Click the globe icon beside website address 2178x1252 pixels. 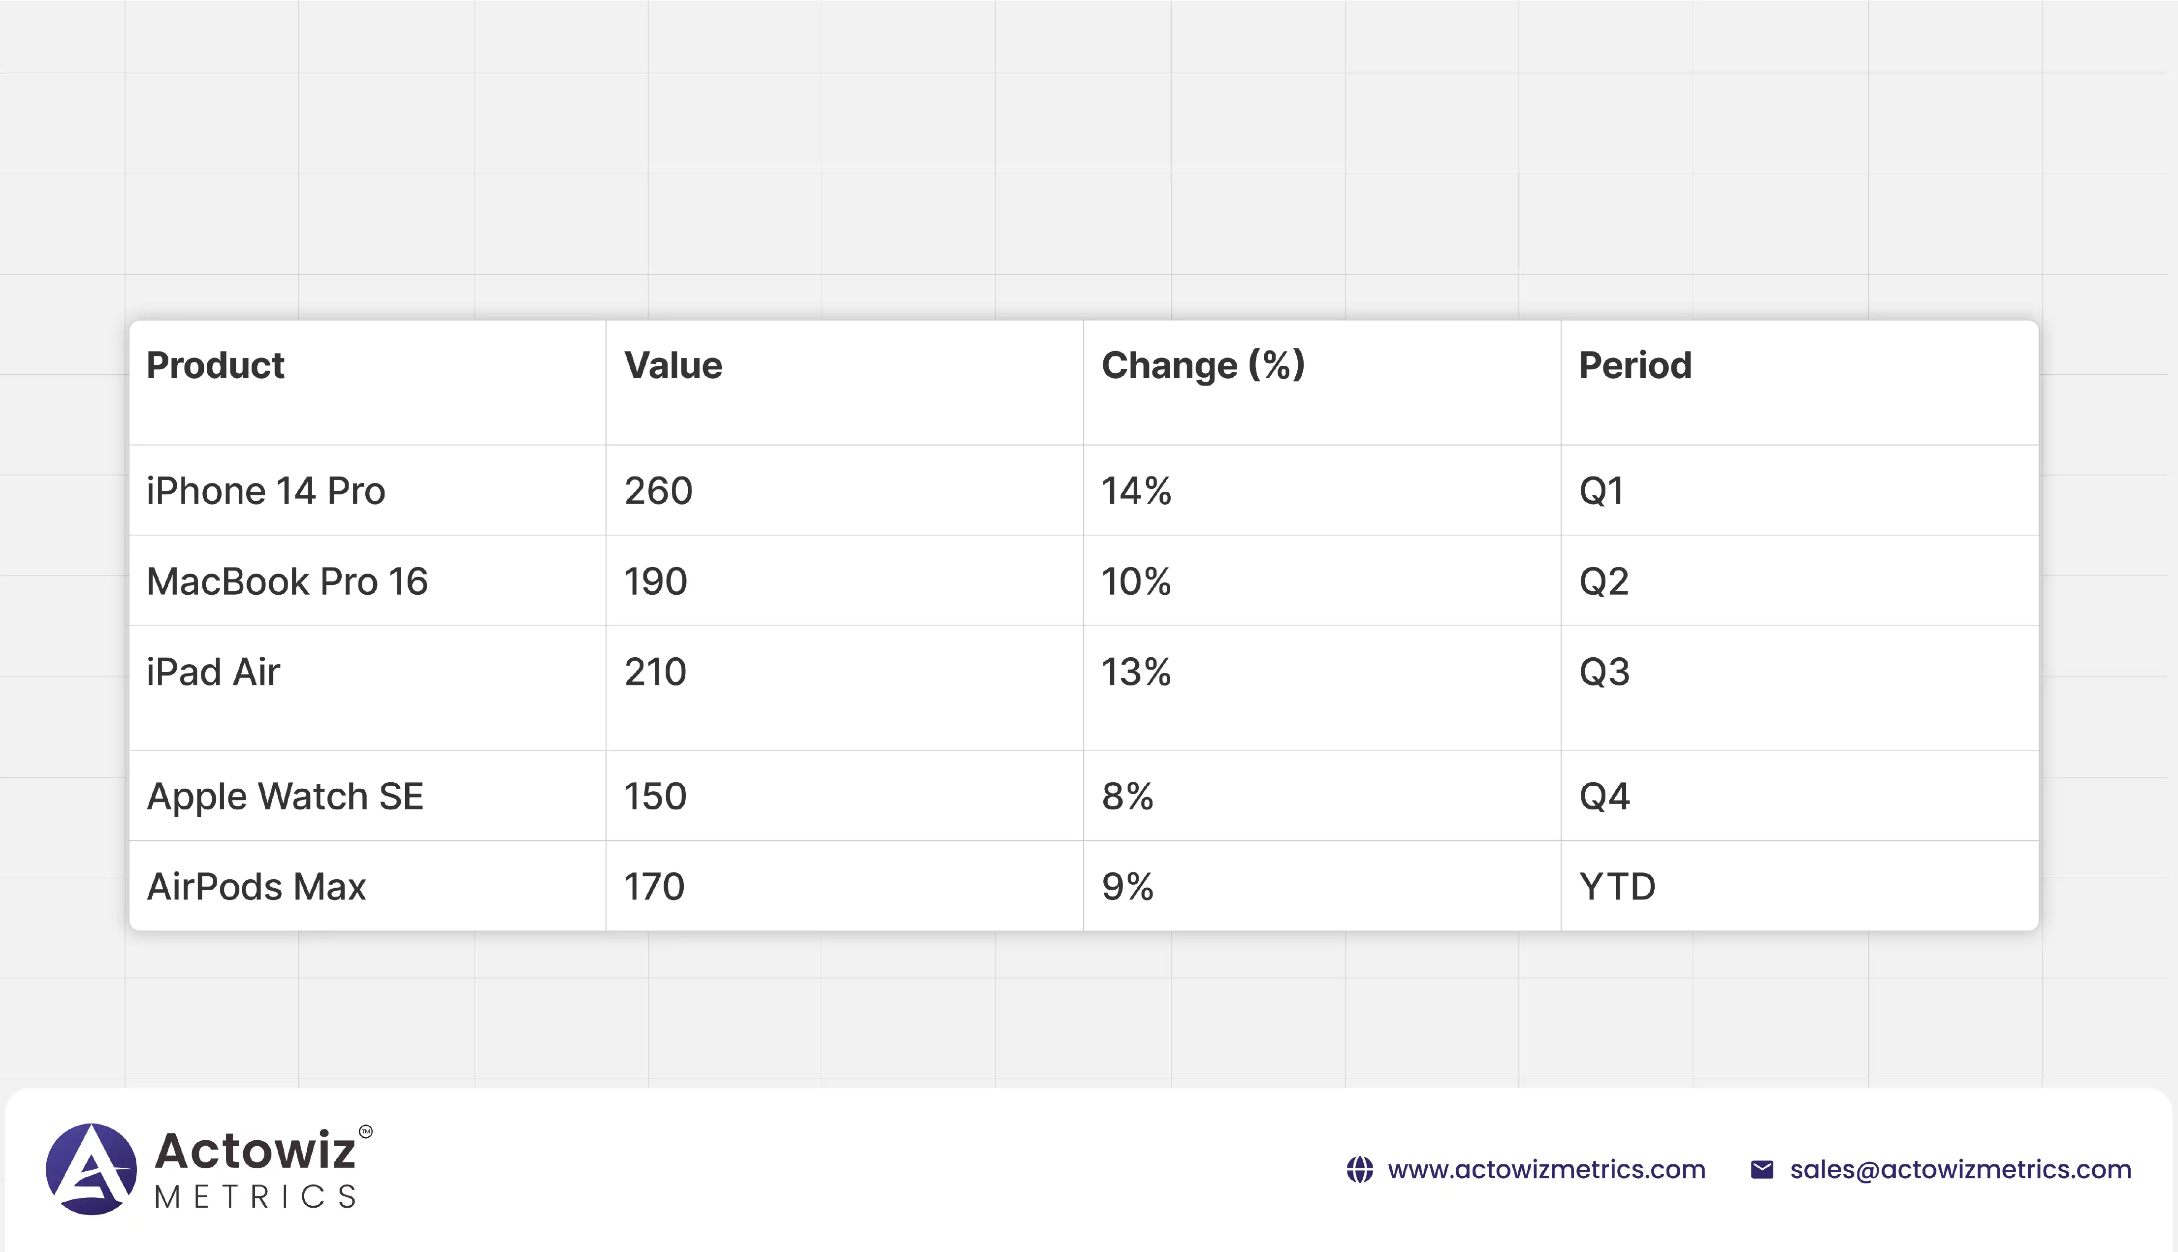tap(1359, 1169)
